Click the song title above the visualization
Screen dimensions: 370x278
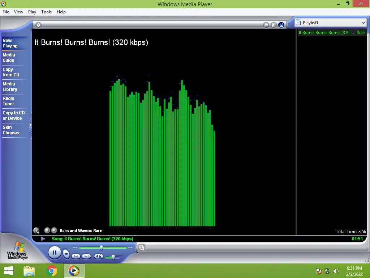91,42
